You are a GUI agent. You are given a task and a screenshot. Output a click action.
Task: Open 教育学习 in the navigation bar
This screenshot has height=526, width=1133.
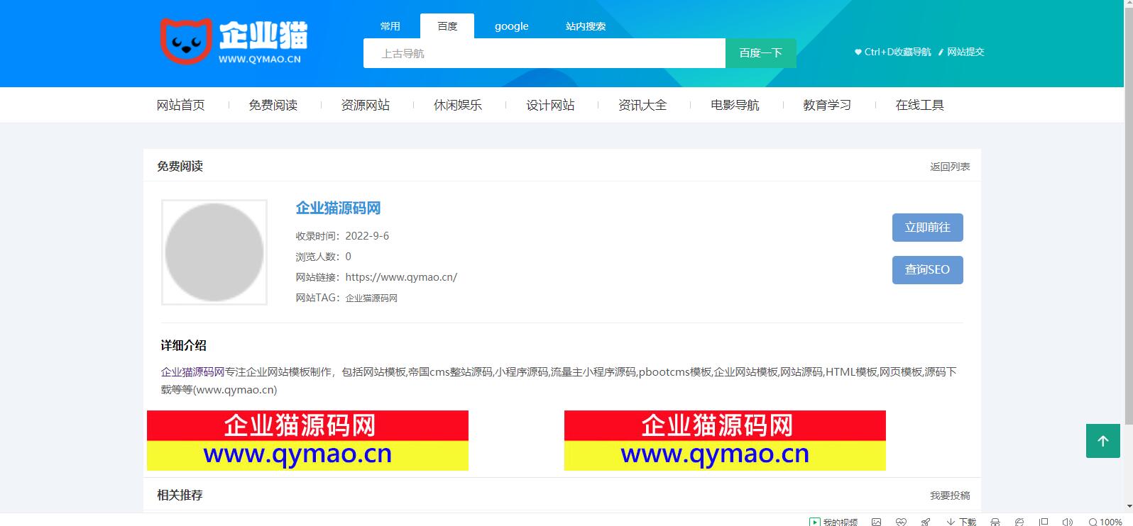pyautogui.click(x=827, y=105)
